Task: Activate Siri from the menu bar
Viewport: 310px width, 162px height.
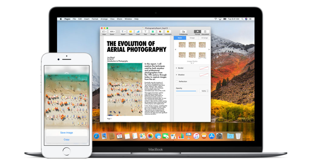Action: pyautogui.click(x=246, y=19)
